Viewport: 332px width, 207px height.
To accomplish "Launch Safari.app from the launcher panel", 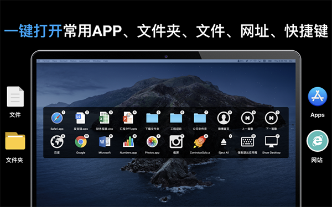I will tap(57, 118).
